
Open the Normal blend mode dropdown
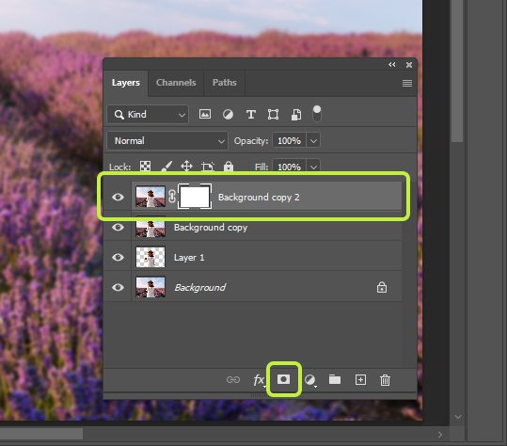pos(167,141)
